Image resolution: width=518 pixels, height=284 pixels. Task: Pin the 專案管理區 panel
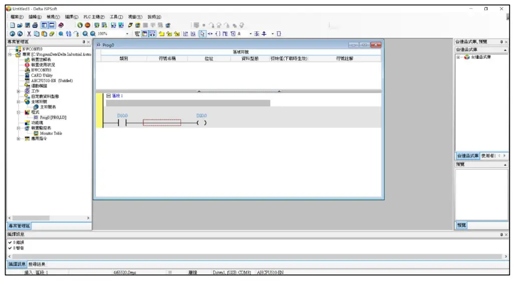click(84, 42)
